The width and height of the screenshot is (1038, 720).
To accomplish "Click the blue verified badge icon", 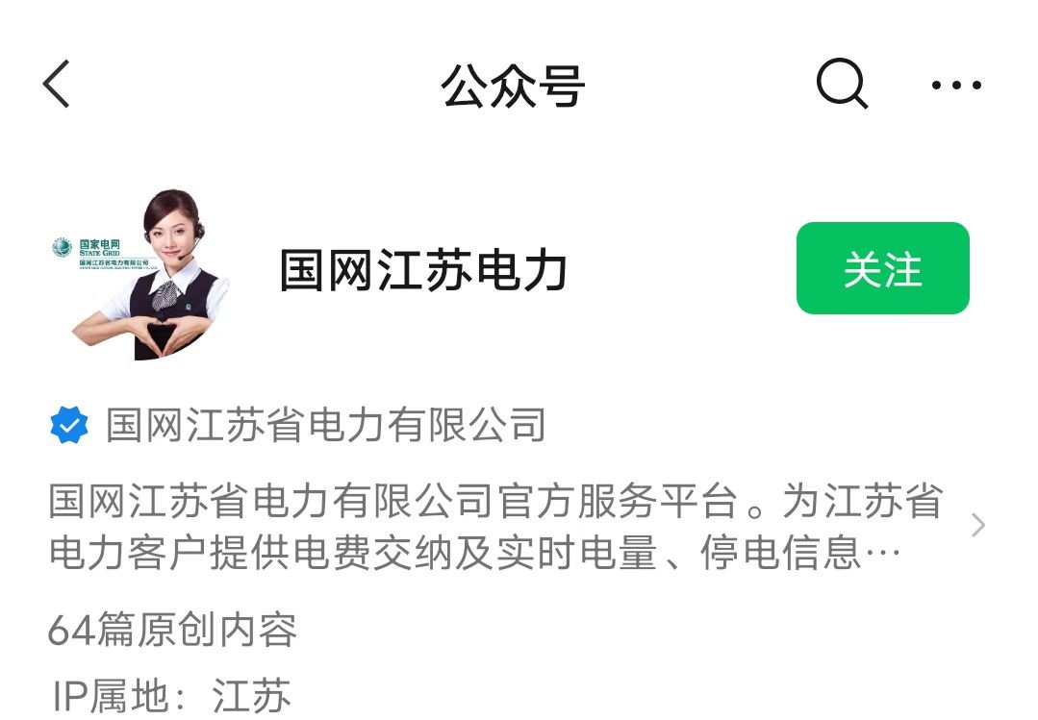I will (69, 425).
